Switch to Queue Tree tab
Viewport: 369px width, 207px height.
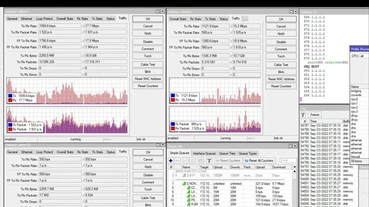pyautogui.click(x=227, y=154)
